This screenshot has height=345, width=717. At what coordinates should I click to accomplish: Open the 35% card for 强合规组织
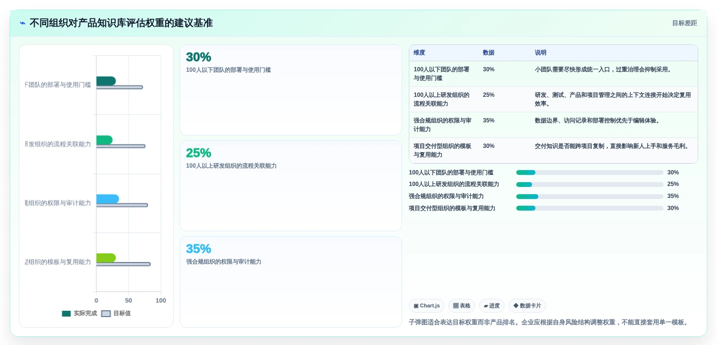[291, 281]
